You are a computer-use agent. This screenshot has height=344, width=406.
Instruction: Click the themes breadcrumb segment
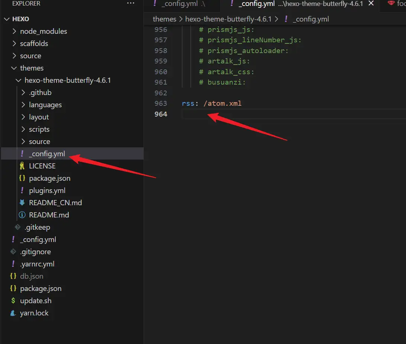164,19
